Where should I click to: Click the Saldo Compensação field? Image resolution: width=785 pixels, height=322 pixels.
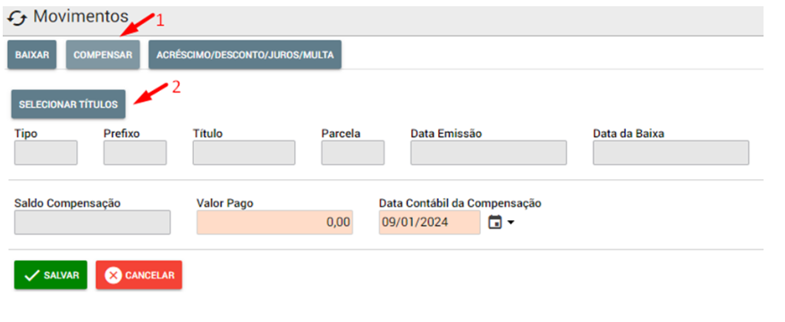(92, 222)
